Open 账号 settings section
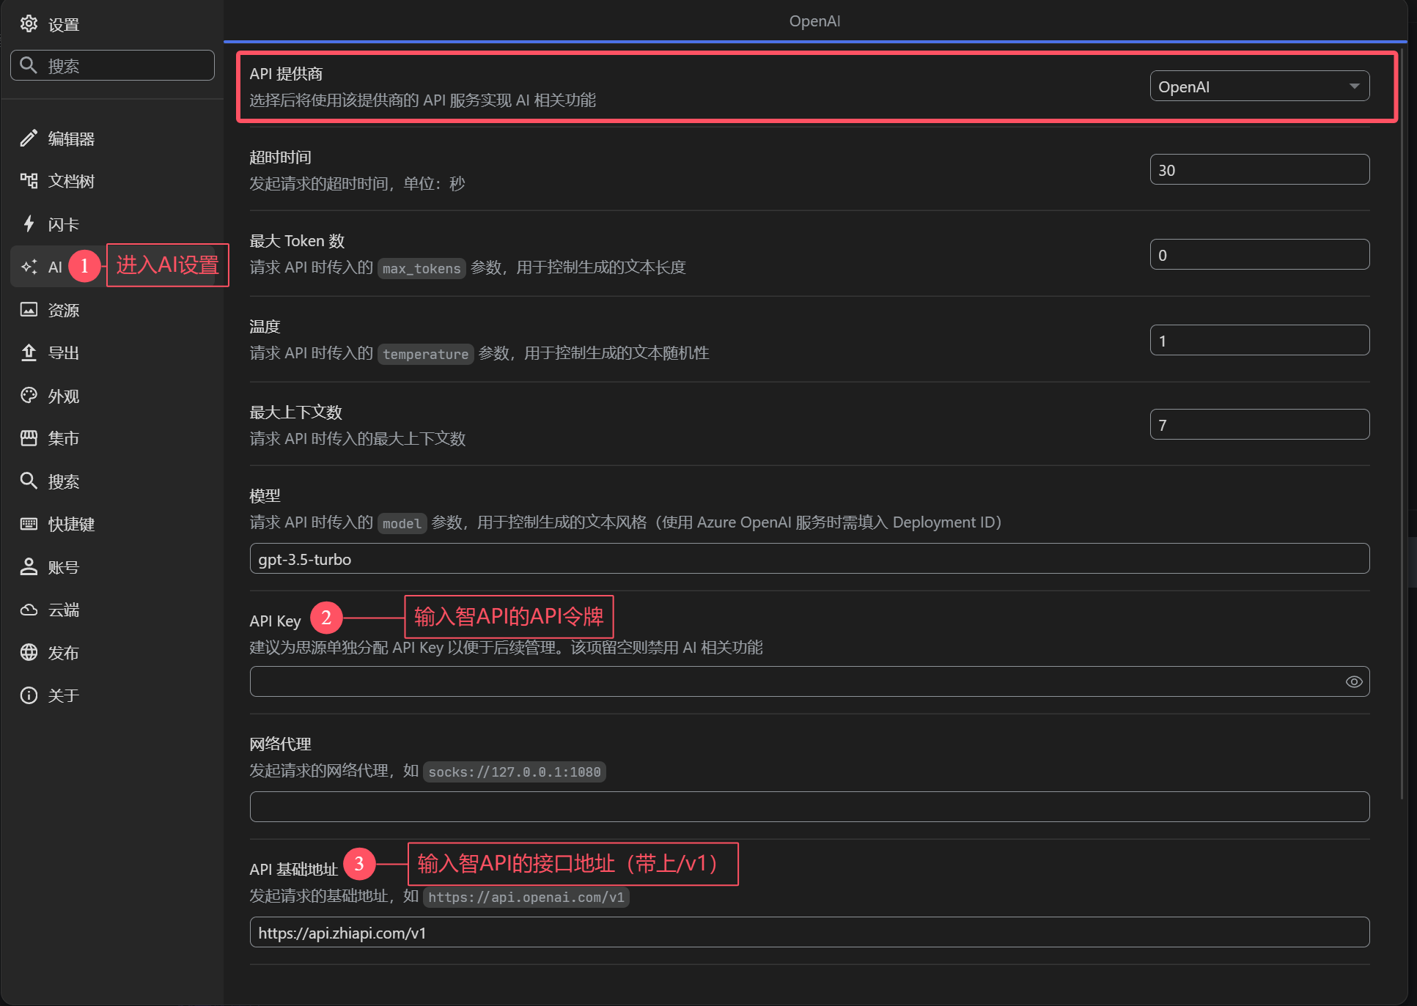The image size is (1417, 1006). click(114, 566)
